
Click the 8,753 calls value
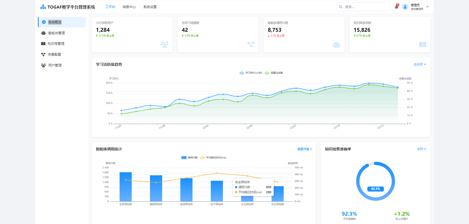point(275,30)
